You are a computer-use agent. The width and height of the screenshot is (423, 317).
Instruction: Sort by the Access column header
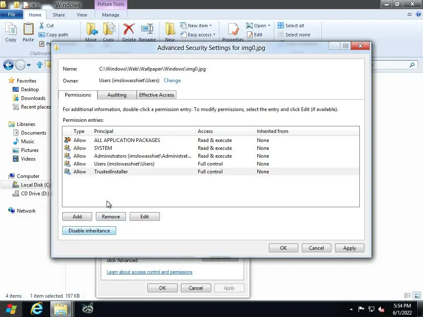[x=224, y=131]
